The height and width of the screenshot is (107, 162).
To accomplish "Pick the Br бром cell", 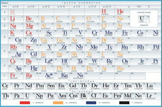I will pos(107,41).
